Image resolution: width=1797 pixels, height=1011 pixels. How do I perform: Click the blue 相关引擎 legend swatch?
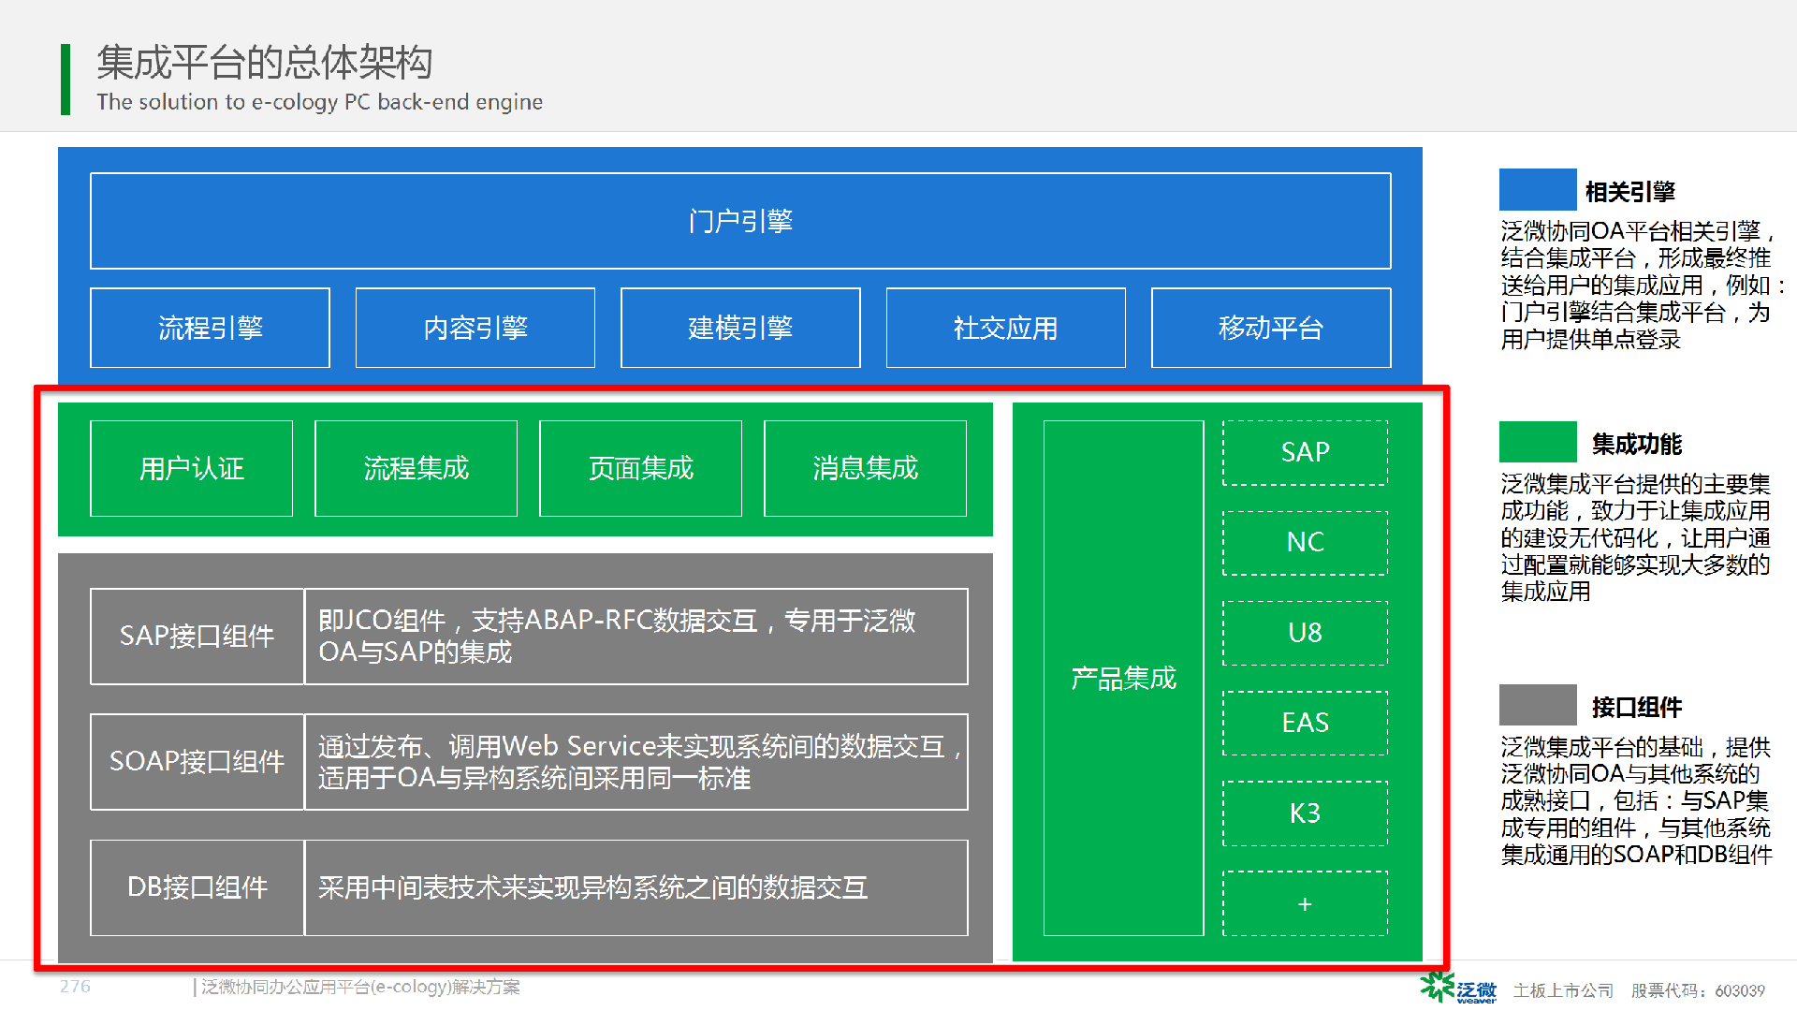1538,190
